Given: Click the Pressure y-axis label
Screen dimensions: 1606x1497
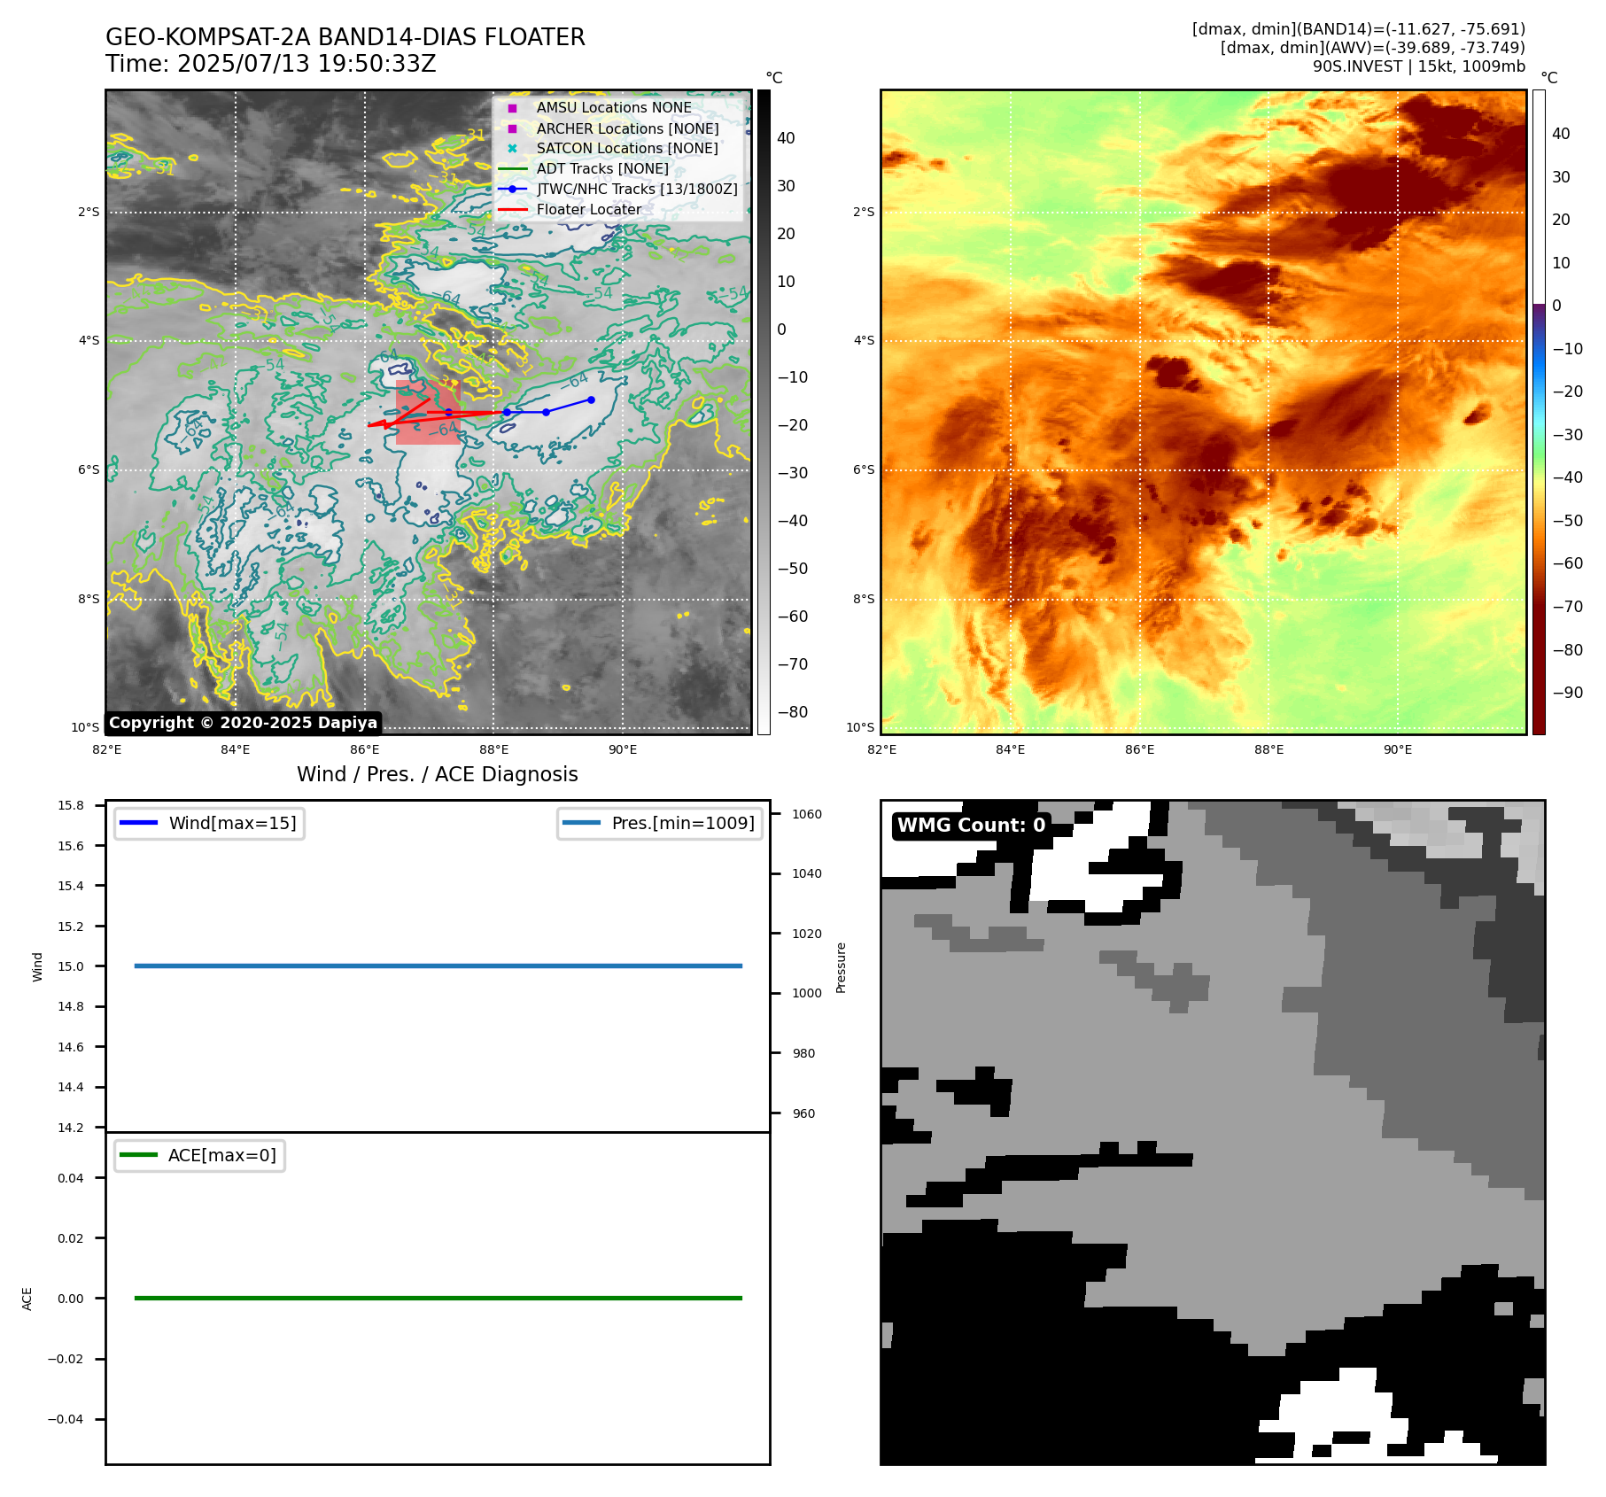Looking at the screenshot, I should coord(841,967).
